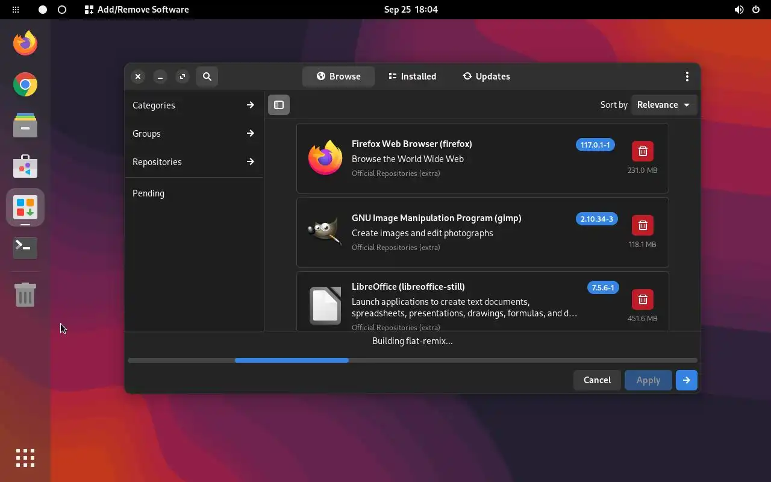The width and height of the screenshot is (771, 482).
Task: Click Firefox version badge 117.0.1-1
Action: click(x=595, y=145)
